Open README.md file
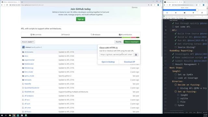208x117 pixels. click(x=29, y=92)
